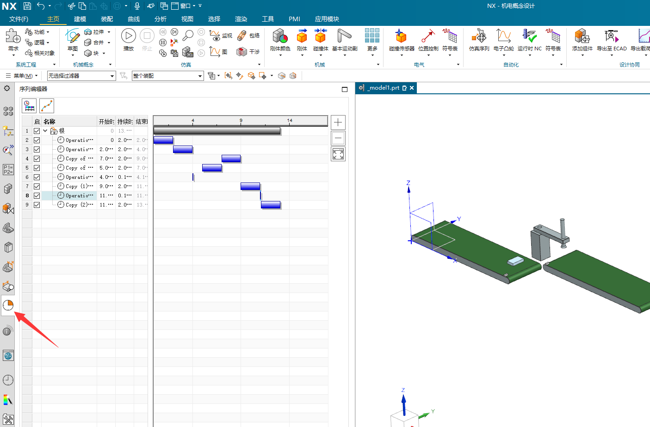Expand the 电气 group options arrow
The width and height of the screenshot is (650, 427).
point(458,65)
